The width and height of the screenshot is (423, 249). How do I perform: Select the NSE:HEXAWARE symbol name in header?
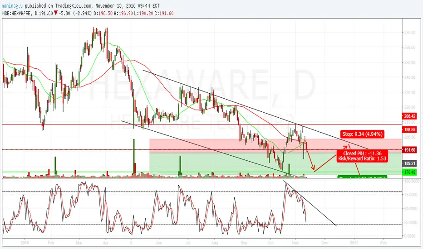[x=16, y=13]
